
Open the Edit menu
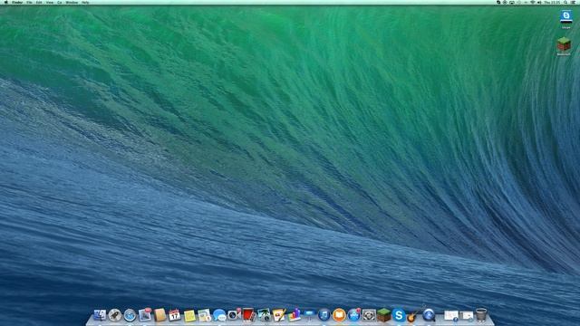coord(39,2)
